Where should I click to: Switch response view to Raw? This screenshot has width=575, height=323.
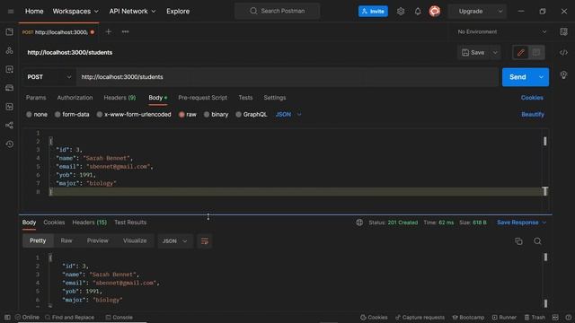(x=66, y=241)
